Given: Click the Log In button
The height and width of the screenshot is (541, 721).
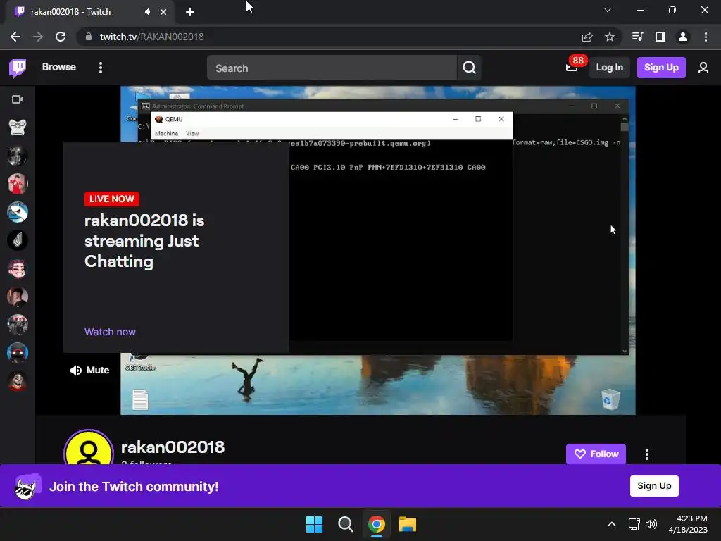Looking at the screenshot, I should [609, 68].
